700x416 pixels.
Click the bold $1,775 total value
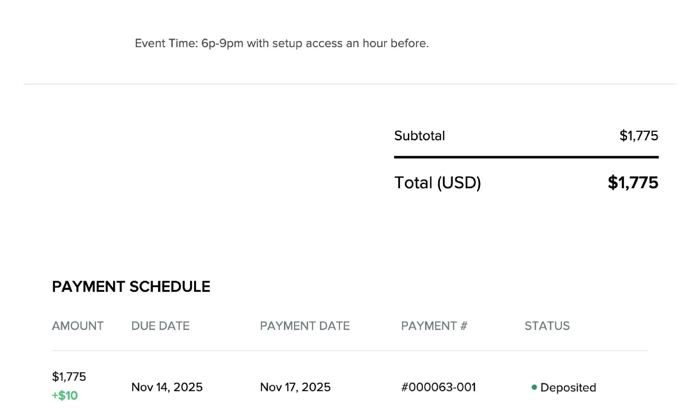633,182
